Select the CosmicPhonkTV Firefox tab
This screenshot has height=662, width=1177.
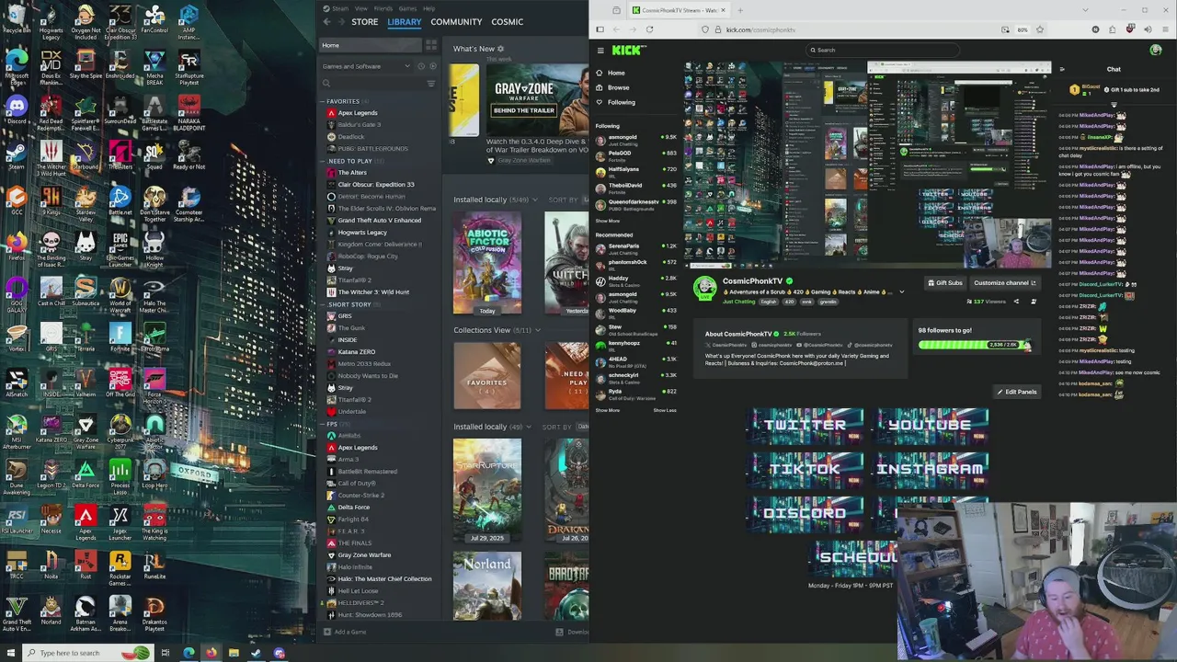click(x=678, y=10)
